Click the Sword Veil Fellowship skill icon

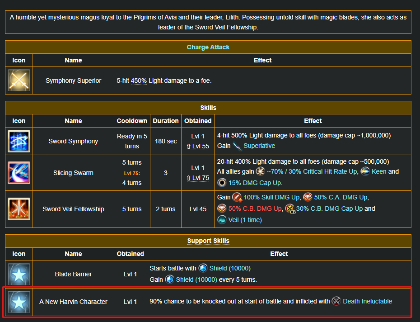(19, 209)
